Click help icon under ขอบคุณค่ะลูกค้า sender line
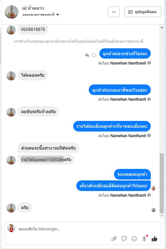 (149, 195)
